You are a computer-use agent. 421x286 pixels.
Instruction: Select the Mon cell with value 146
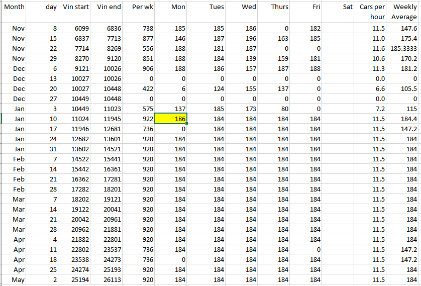[x=171, y=39]
